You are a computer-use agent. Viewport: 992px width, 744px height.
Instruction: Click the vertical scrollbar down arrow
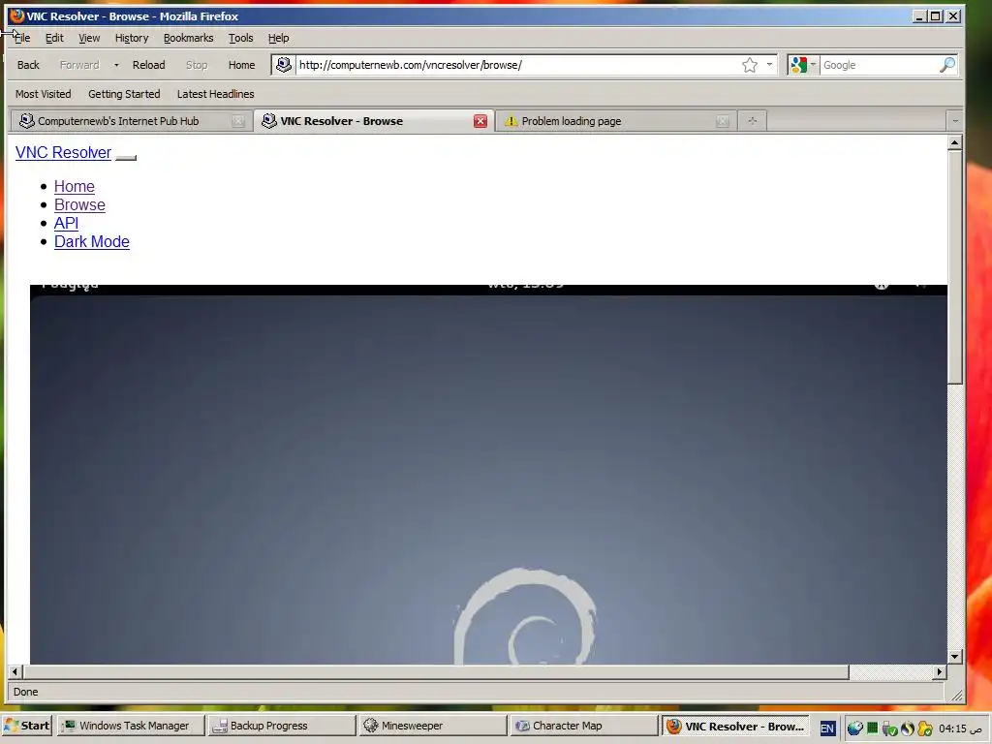pyautogui.click(x=954, y=656)
